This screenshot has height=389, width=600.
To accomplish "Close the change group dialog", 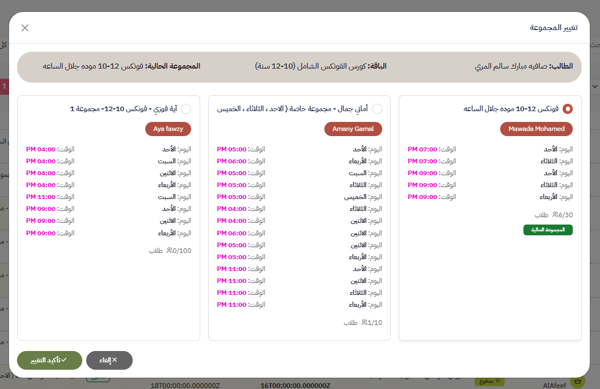I will [x=25, y=28].
